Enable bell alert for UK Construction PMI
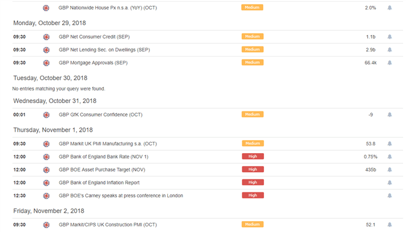This screenshot has width=406, height=233. (x=389, y=225)
